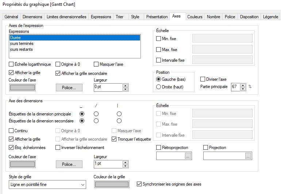The image size is (281, 194).
Task: Decrease dimension axis Largeur value
Action: click(x=126, y=166)
